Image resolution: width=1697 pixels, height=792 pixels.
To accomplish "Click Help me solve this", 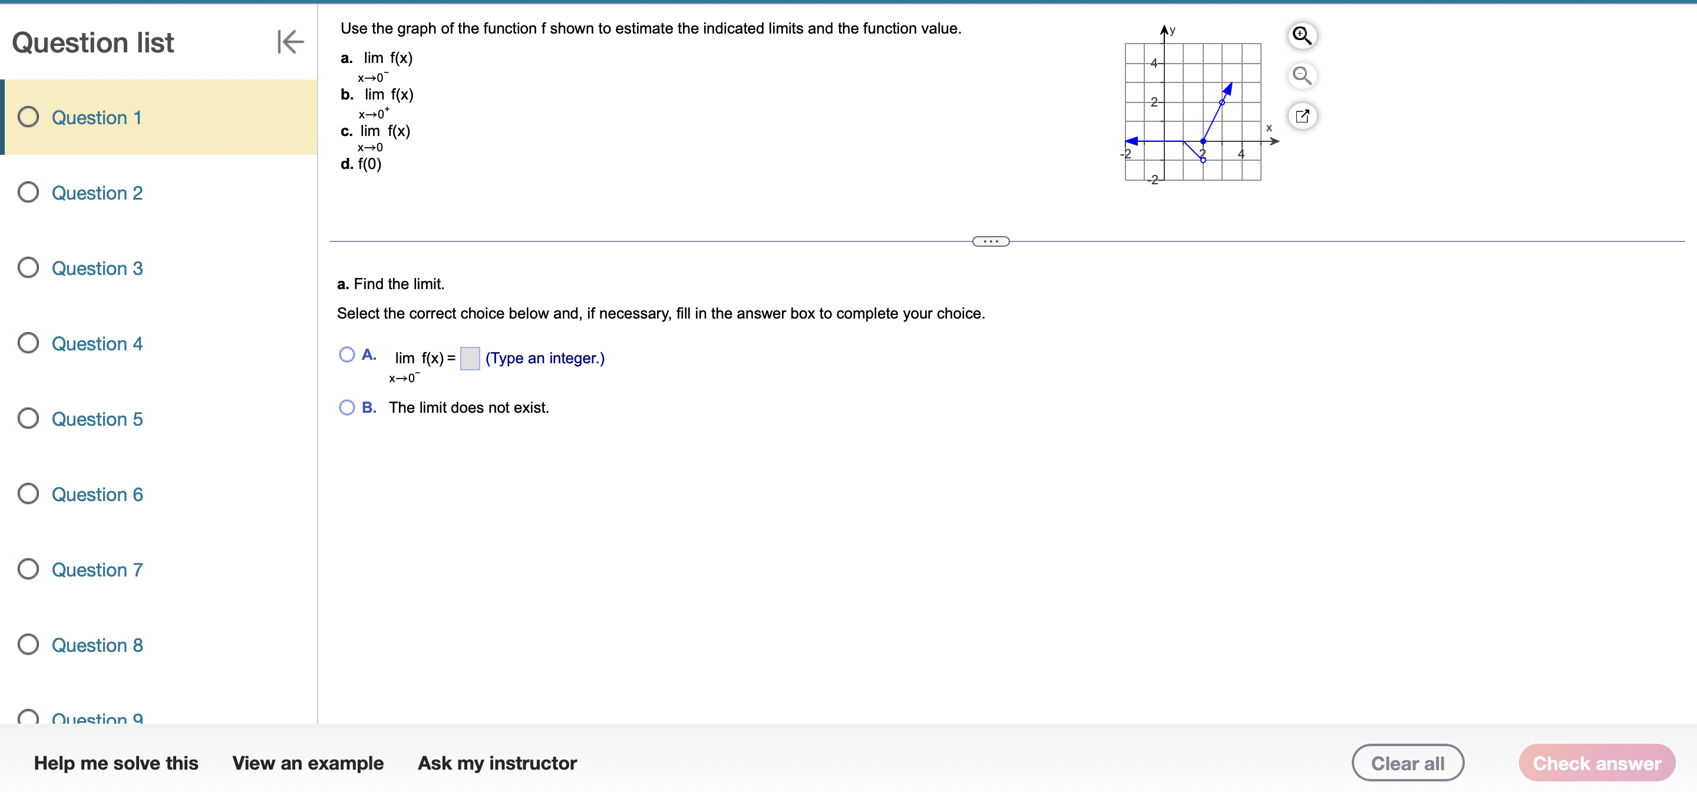I will coord(115,763).
